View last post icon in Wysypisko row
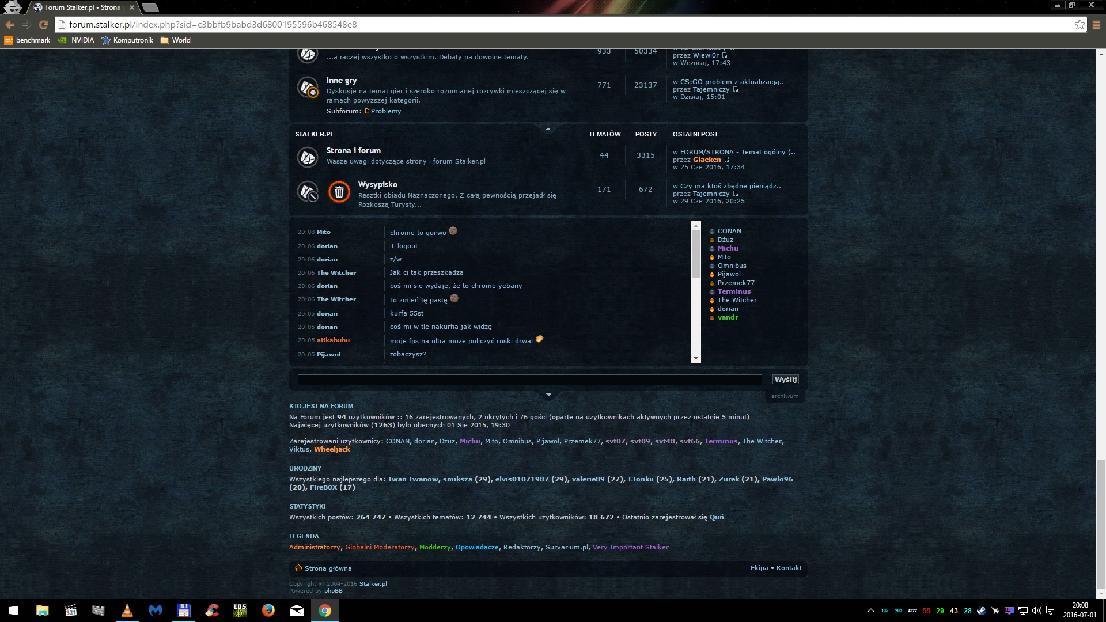 pyautogui.click(x=735, y=194)
